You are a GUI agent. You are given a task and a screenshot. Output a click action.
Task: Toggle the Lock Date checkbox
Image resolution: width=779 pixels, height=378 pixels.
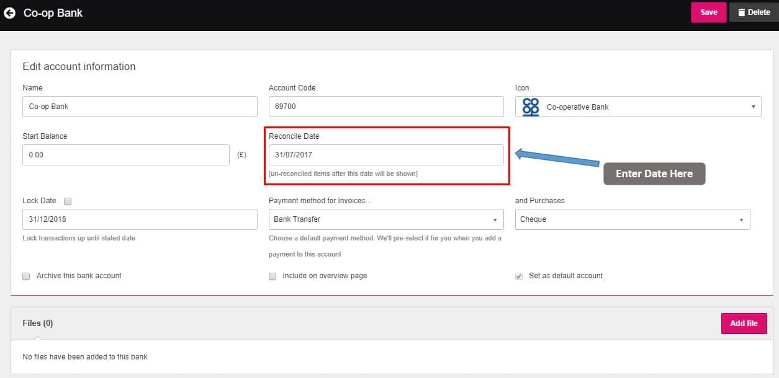68,201
